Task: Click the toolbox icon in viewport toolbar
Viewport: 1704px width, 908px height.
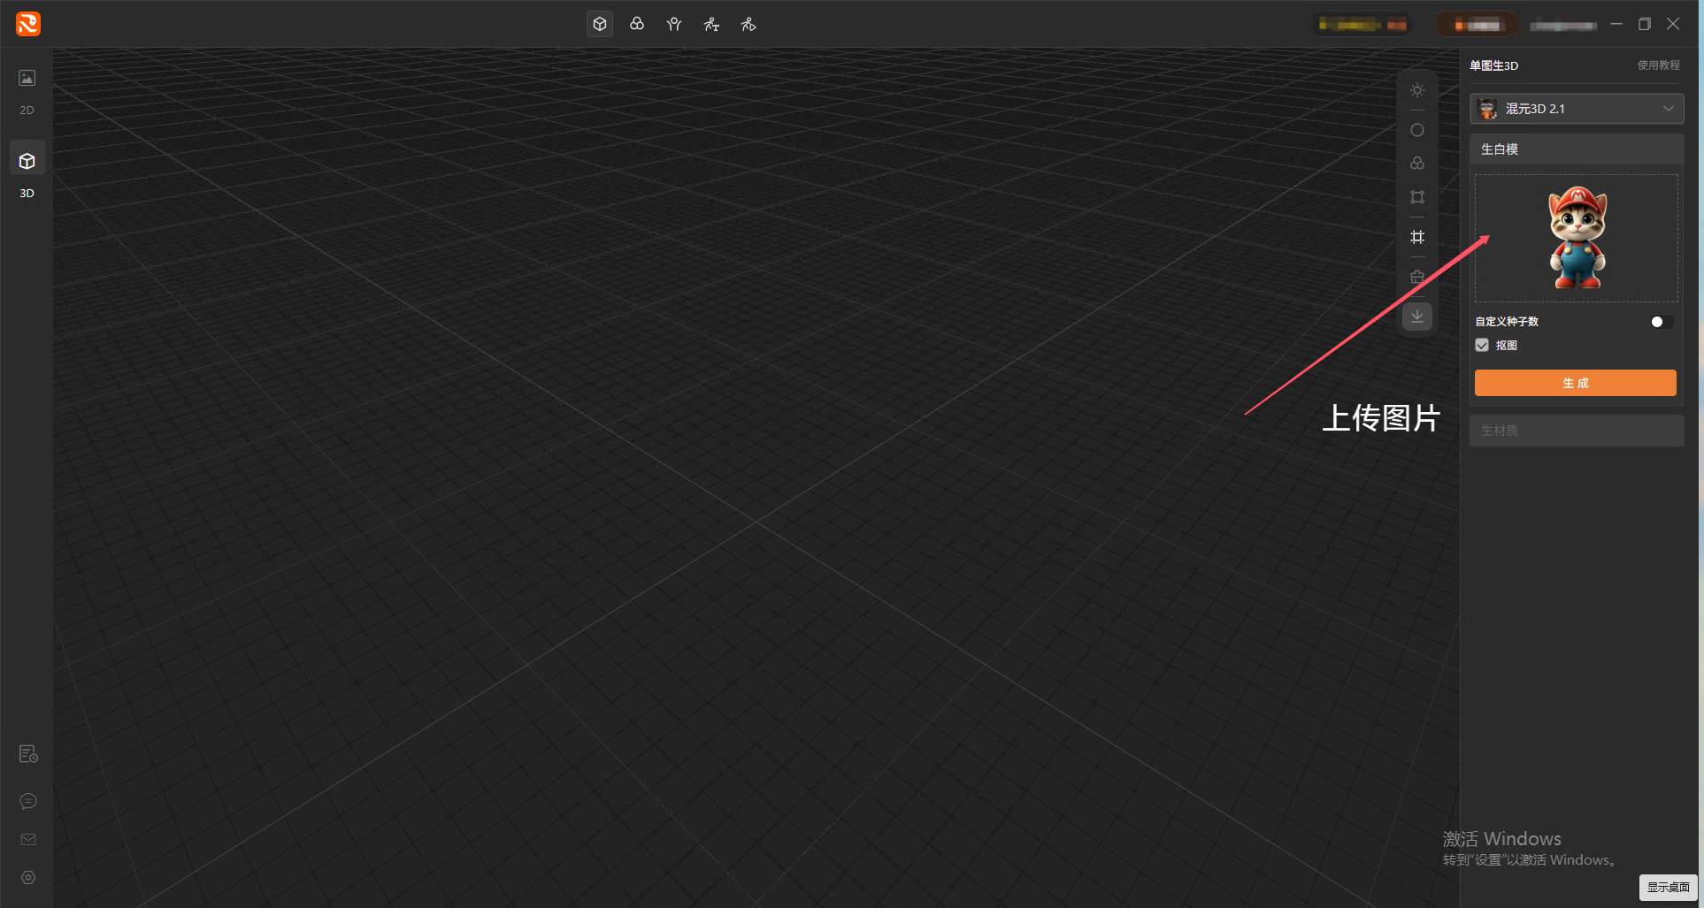Action: (1417, 277)
